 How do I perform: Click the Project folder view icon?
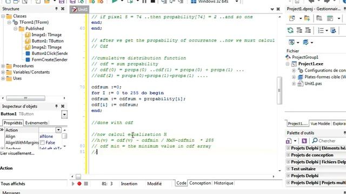coord(320,18)
